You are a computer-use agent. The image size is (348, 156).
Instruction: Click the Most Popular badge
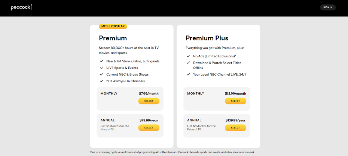click(113, 26)
